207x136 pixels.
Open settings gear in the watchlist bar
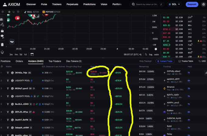(2, 12)
